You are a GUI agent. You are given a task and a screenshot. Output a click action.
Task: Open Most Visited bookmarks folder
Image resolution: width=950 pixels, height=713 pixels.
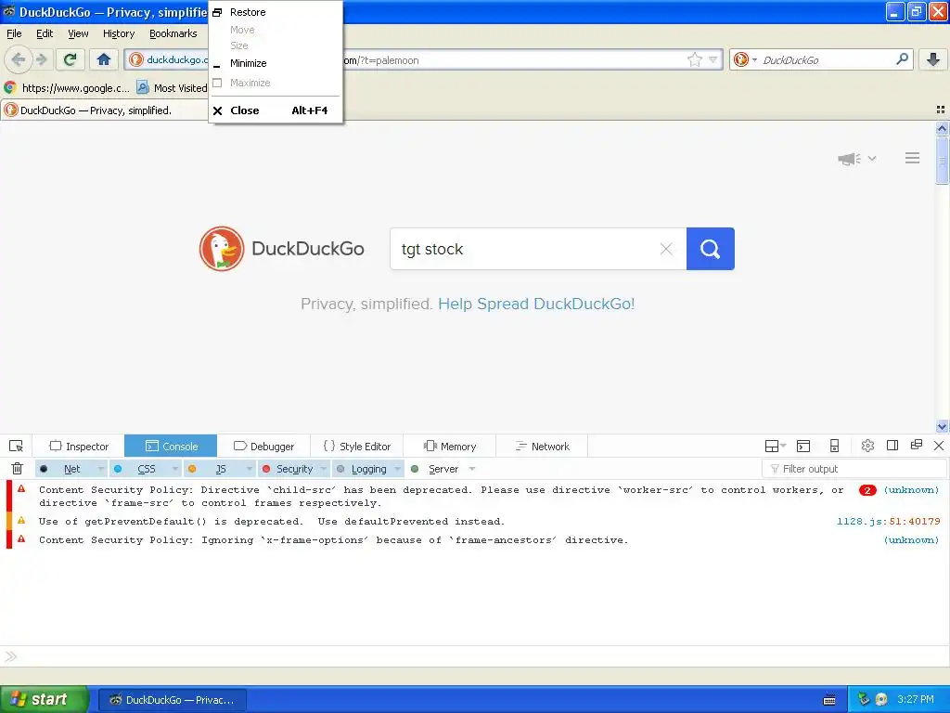point(172,88)
